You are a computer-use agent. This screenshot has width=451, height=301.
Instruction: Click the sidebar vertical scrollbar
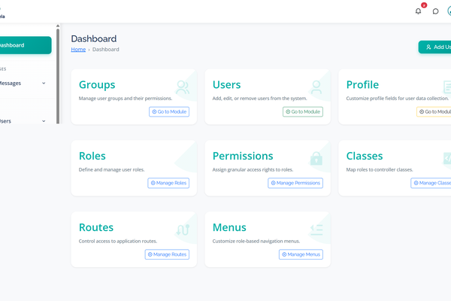click(x=58, y=75)
